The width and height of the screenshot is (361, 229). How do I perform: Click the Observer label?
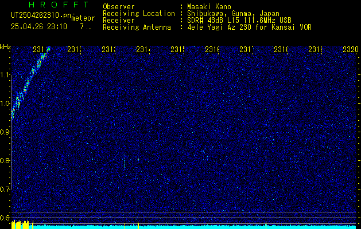119,7
